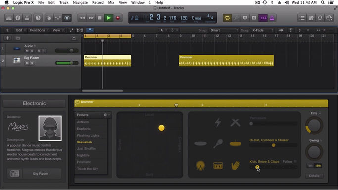Open the Note Pads button
This screenshot has width=338, height=190.
pyautogui.click(x=311, y=18)
